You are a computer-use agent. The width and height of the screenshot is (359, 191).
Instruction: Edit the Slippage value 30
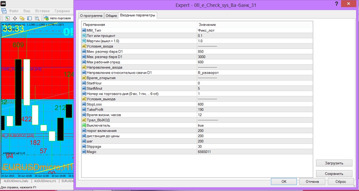pos(255,146)
